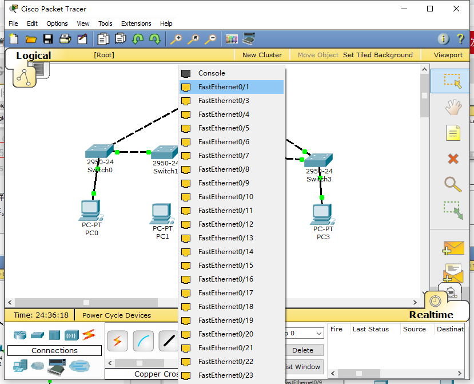
Task: Open the drawing palette icon
Action: [232, 39]
